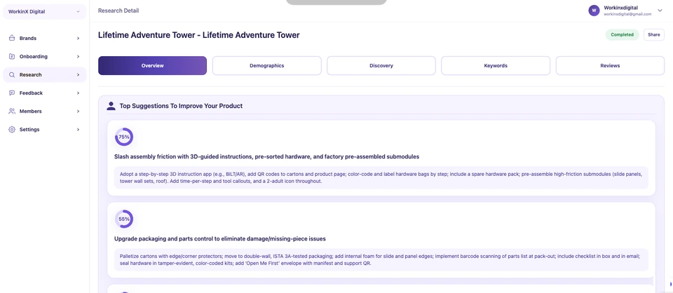673x293 pixels.
Task: Click the workinxdigital@gmail.com email text
Action: 627,14
